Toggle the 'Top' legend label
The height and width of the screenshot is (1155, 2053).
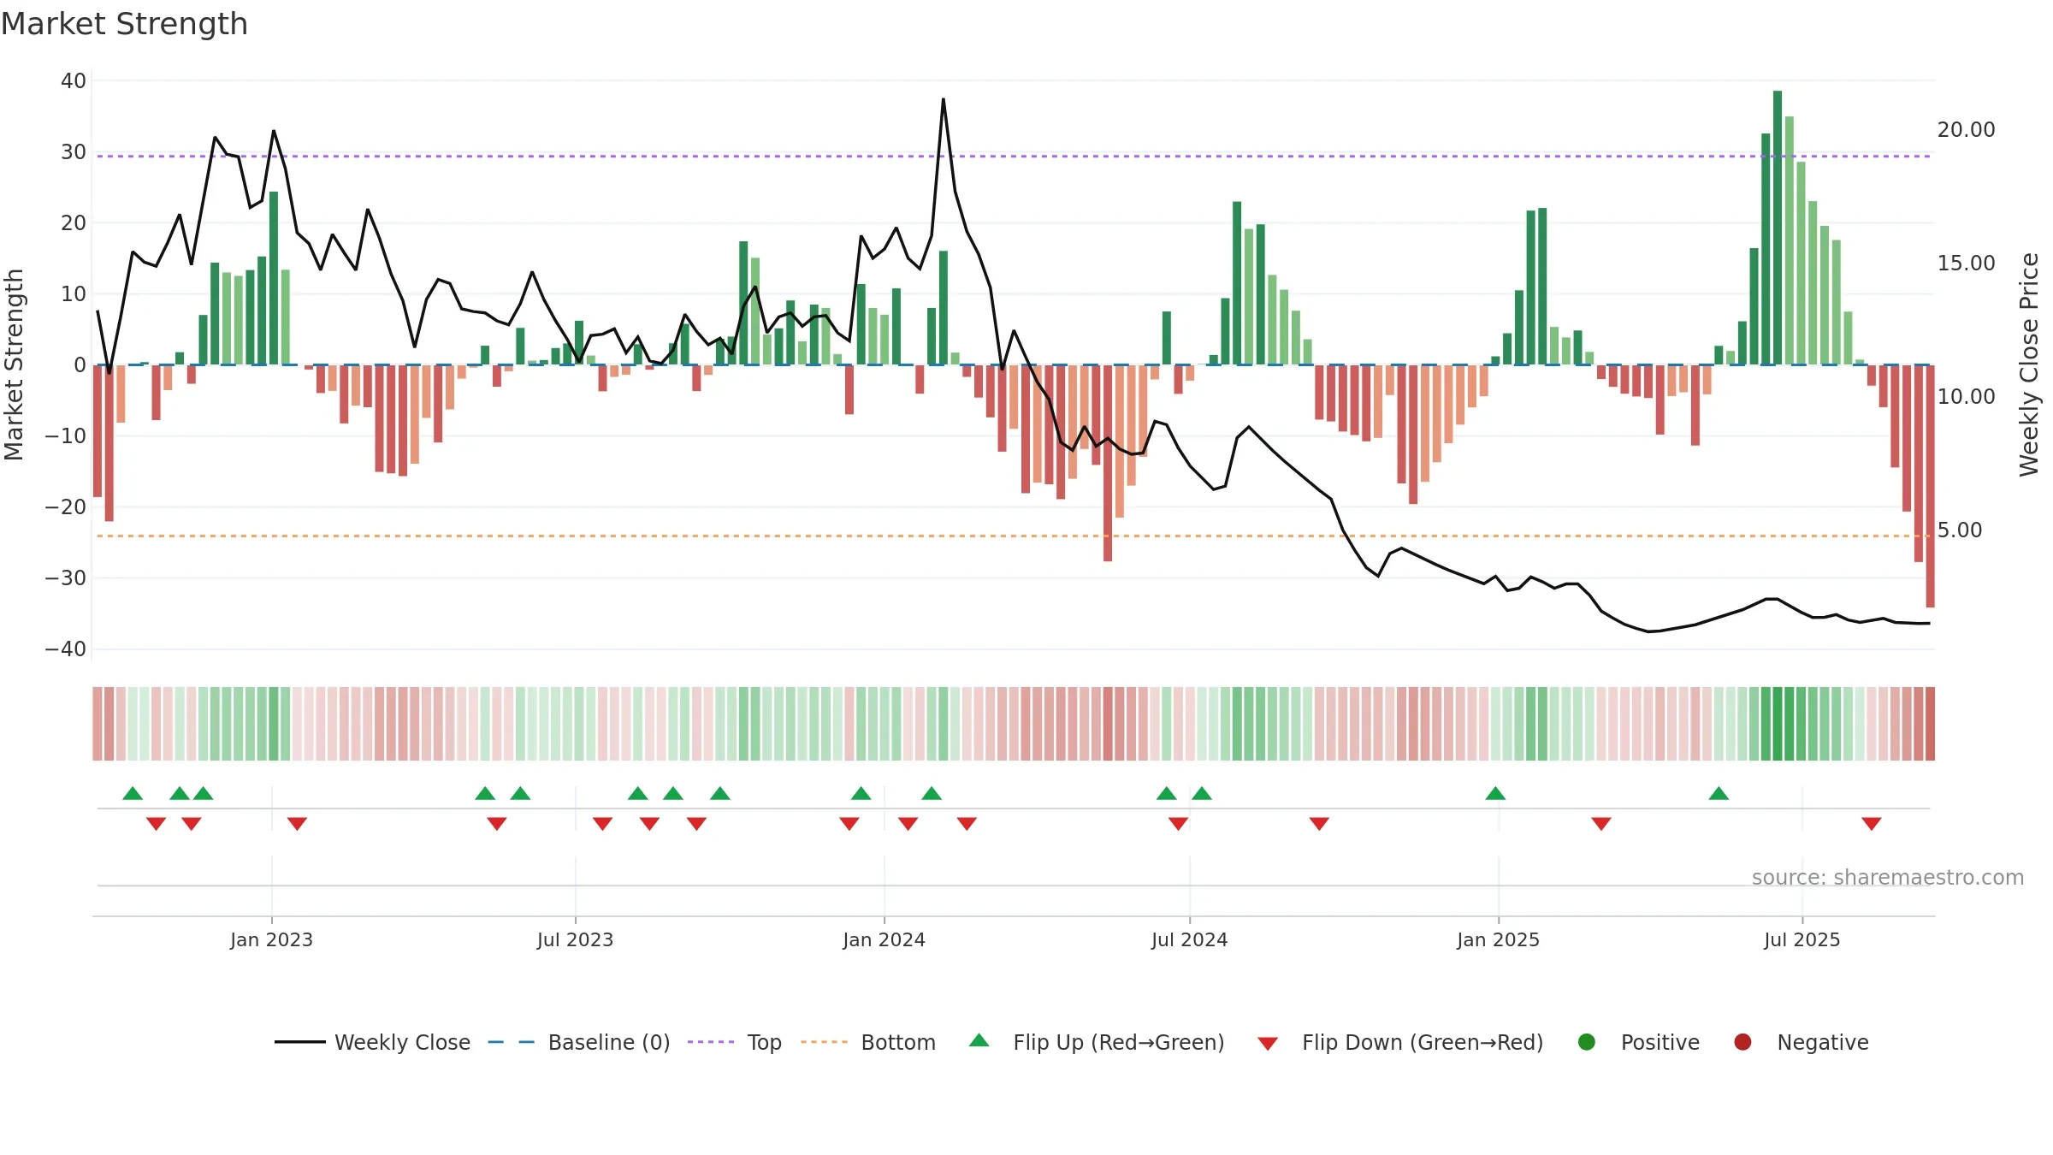pyautogui.click(x=765, y=1042)
